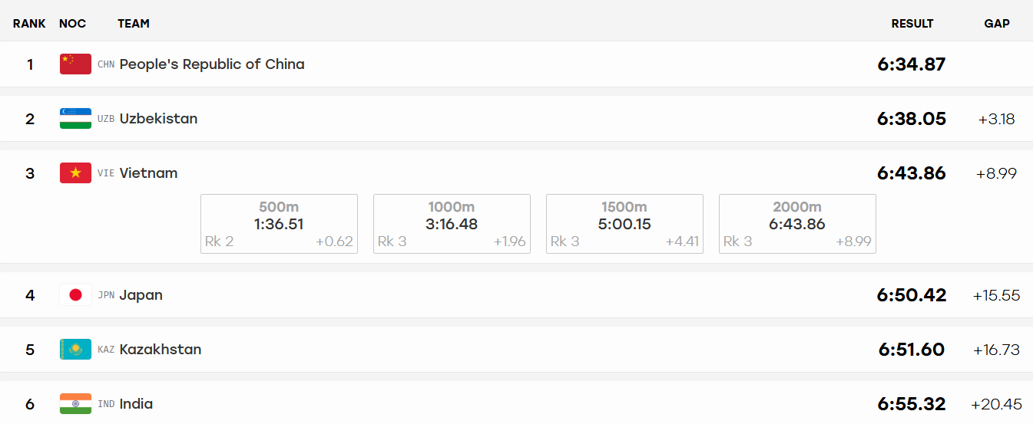Expand the Uzbekistan result row
The height and width of the screenshot is (424, 1033).
[x=516, y=119]
